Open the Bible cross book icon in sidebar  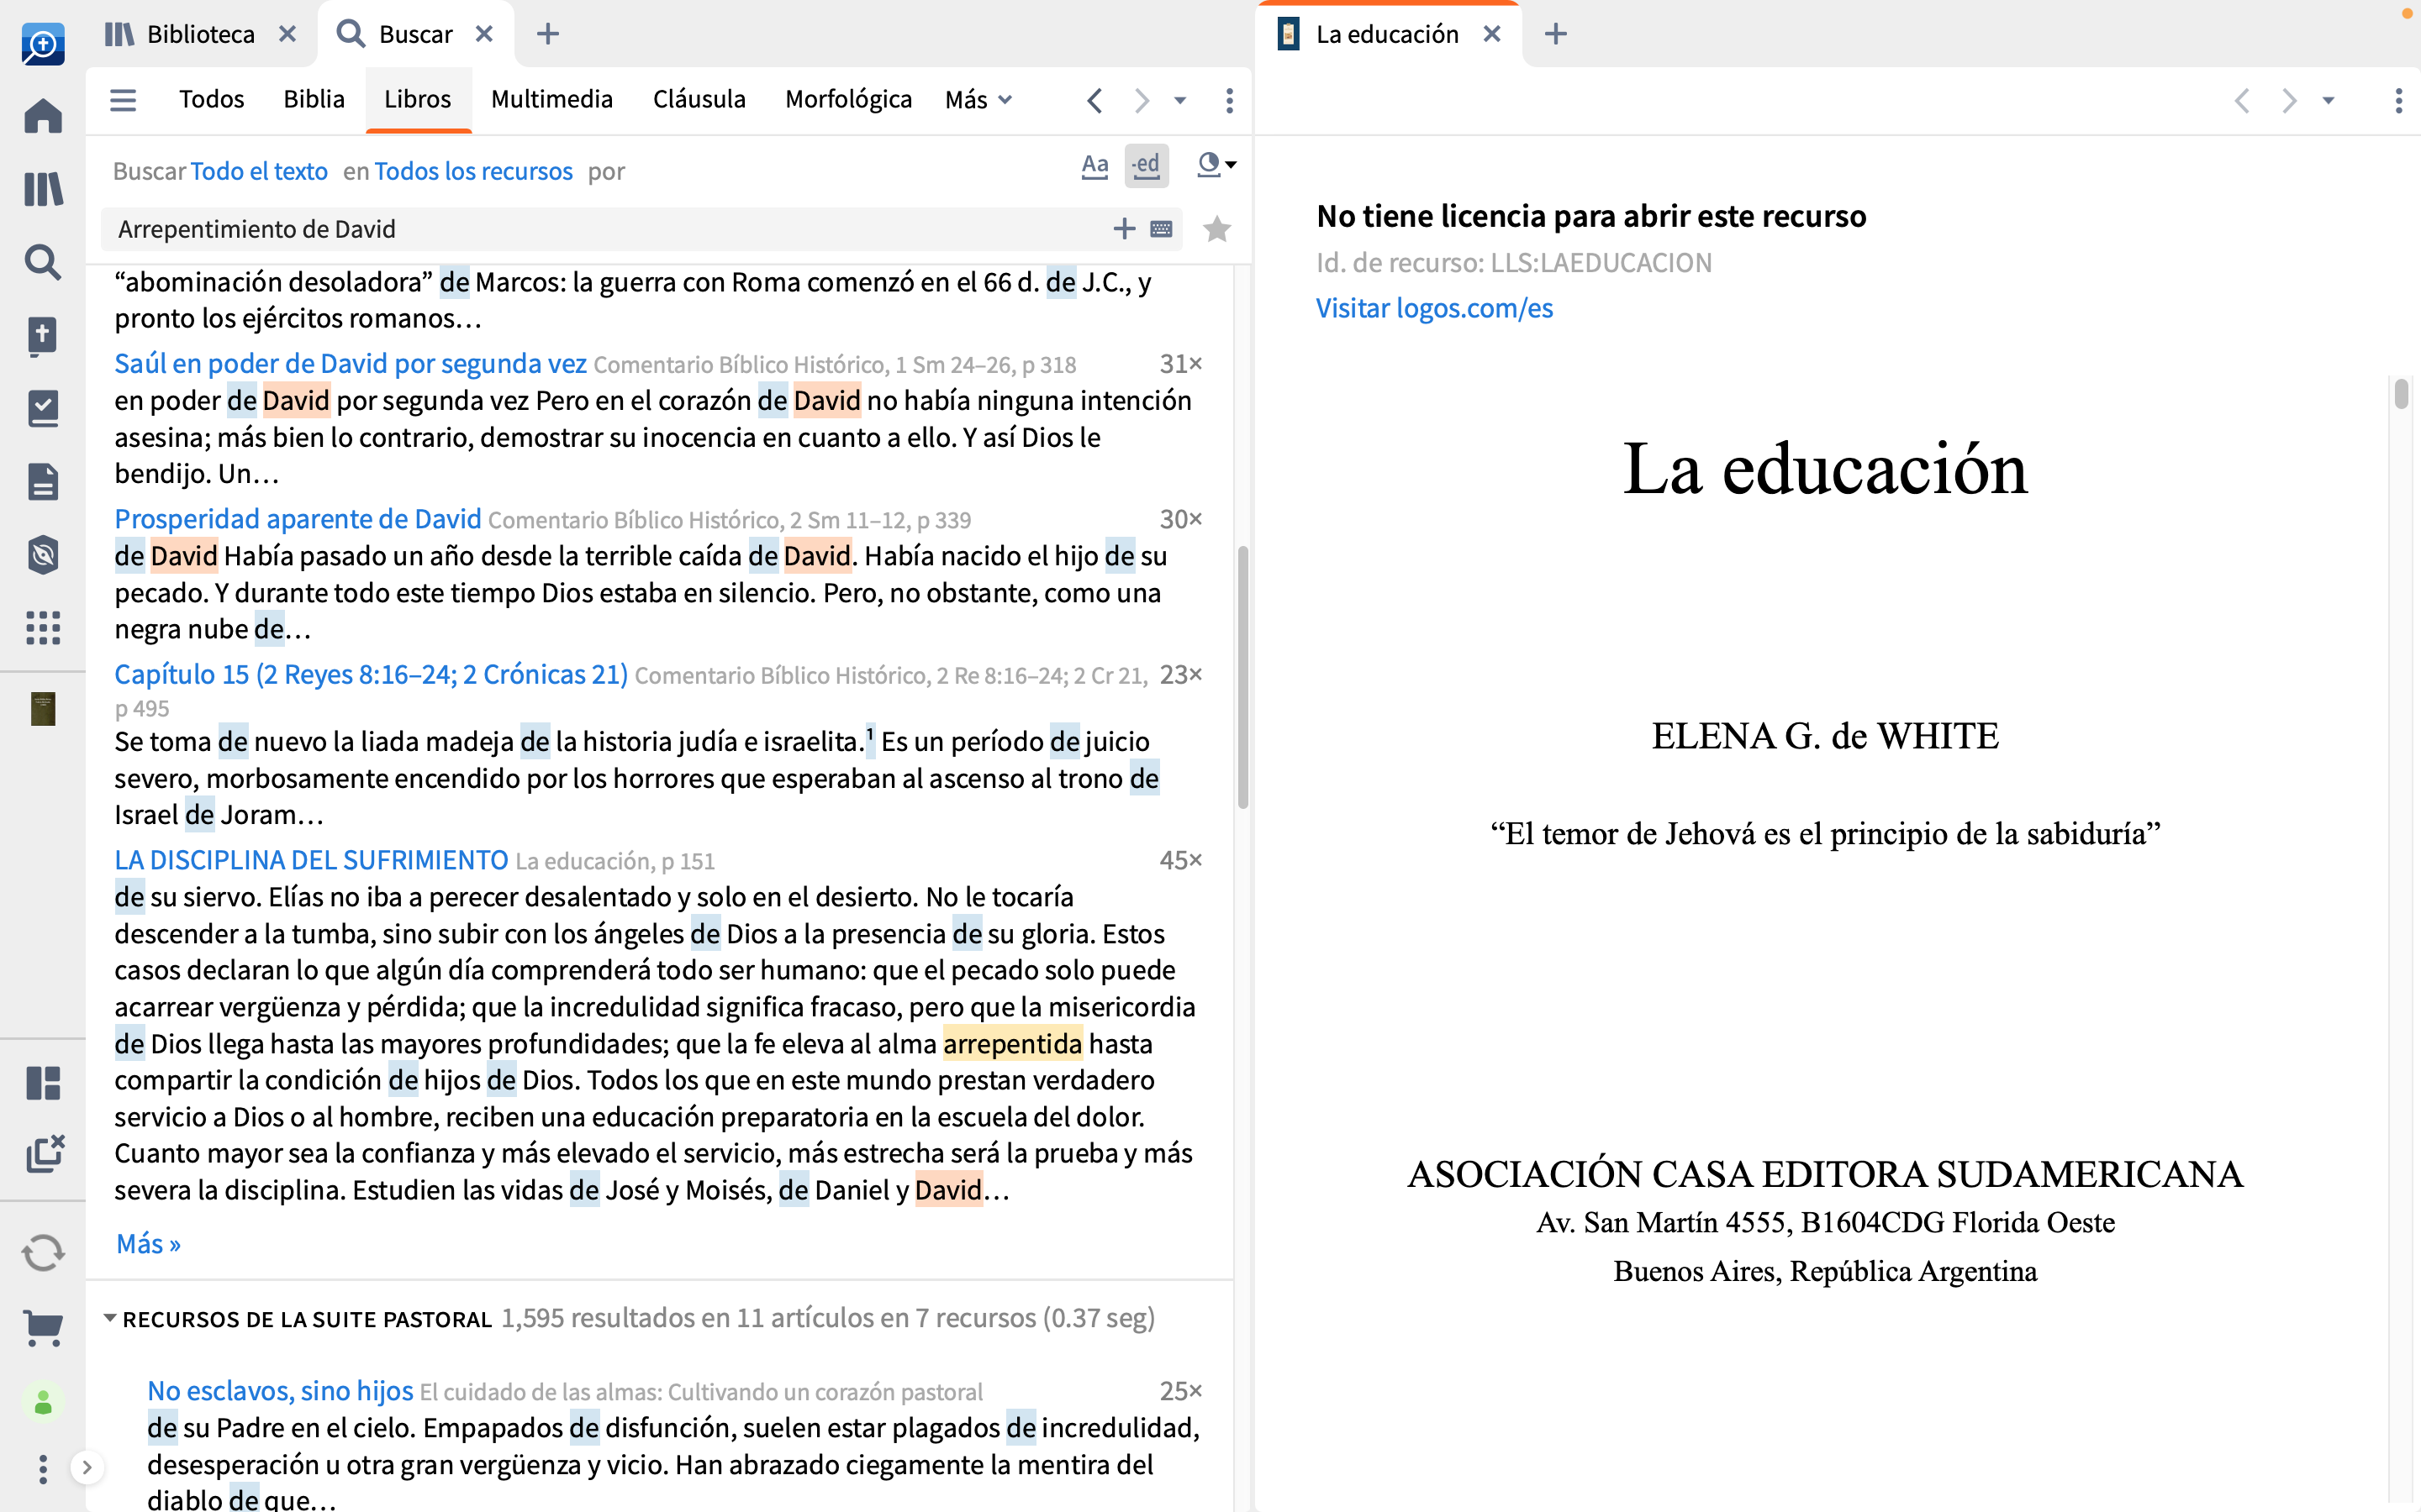tap(43, 336)
